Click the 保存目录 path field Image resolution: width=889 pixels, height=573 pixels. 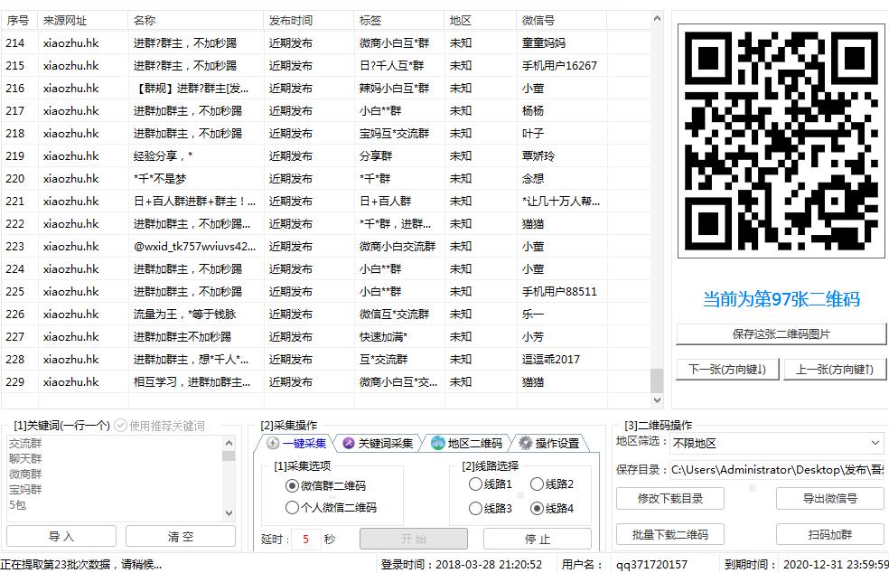click(x=777, y=470)
